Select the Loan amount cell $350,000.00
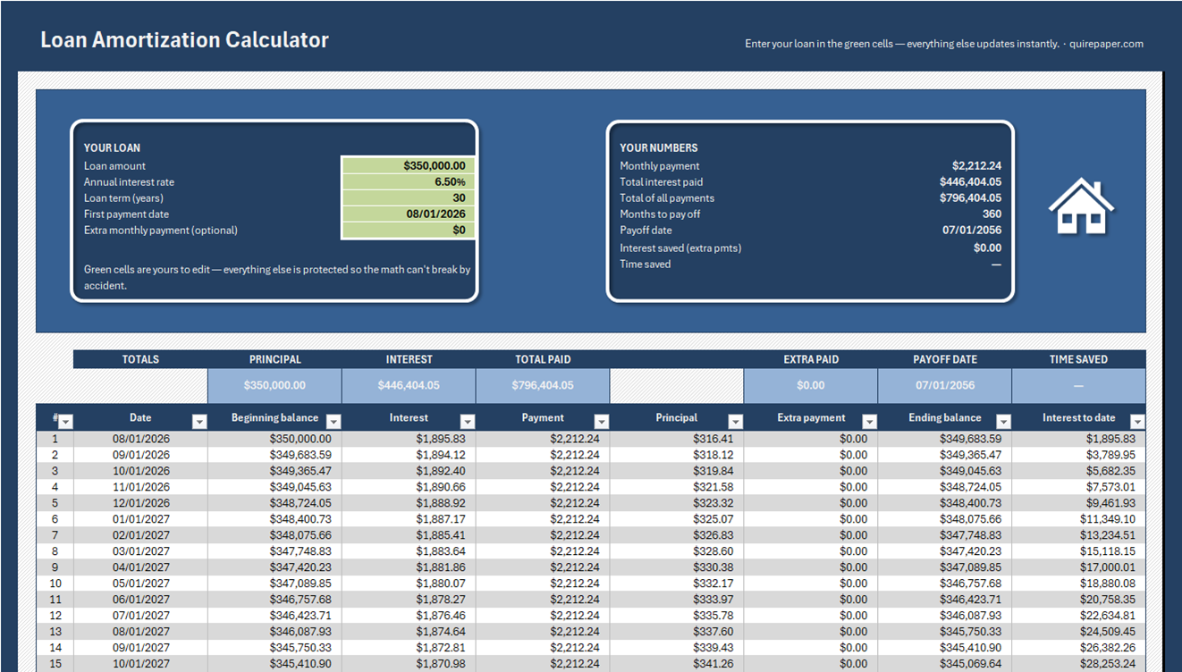The height and width of the screenshot is (672, 1182). (x=408, y=165)
